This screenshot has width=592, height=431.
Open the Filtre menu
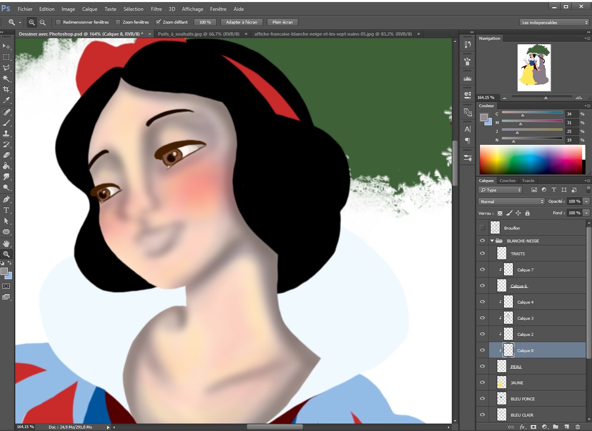tap(156, 9)
